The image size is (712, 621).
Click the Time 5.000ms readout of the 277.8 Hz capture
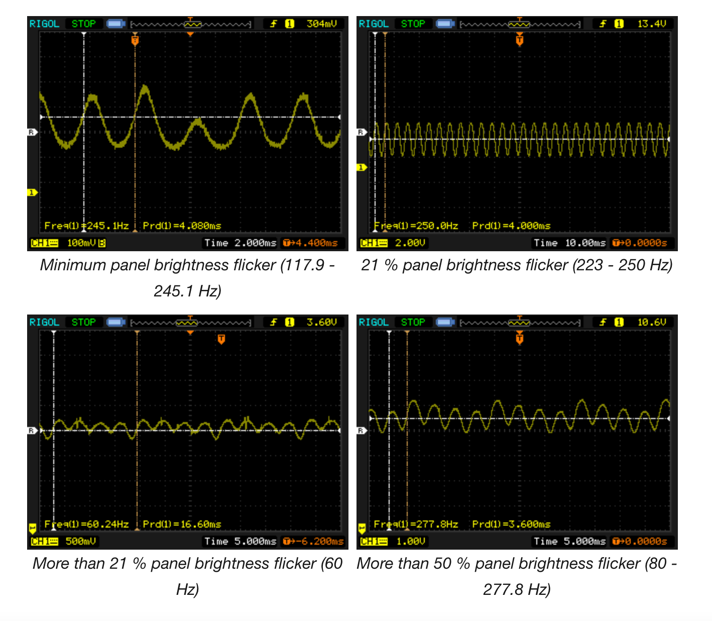pyautogui.click(x=569, y=542)
